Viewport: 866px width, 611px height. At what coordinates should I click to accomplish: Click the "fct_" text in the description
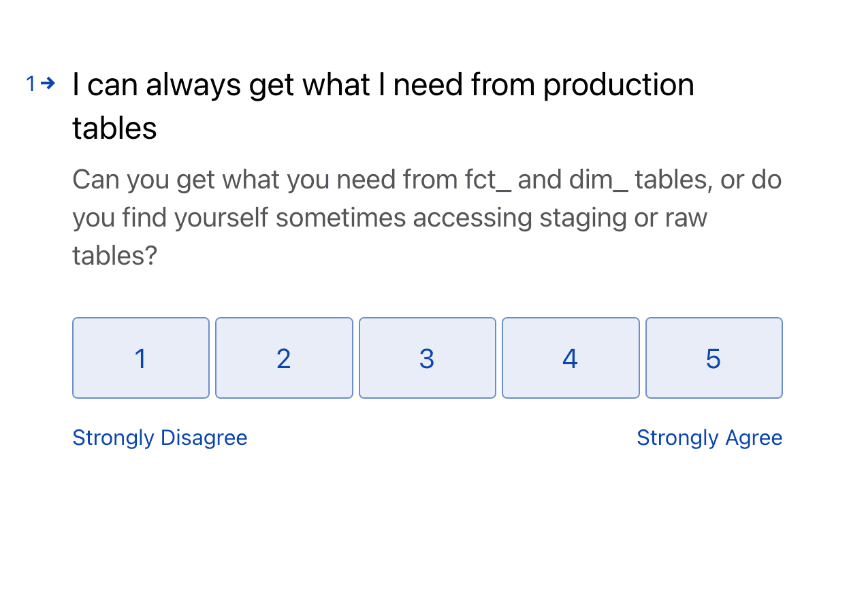[x=487, y=180]
